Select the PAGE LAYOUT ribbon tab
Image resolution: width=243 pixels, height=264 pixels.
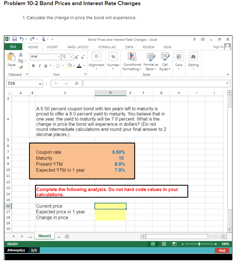click(x=78, y=47)
